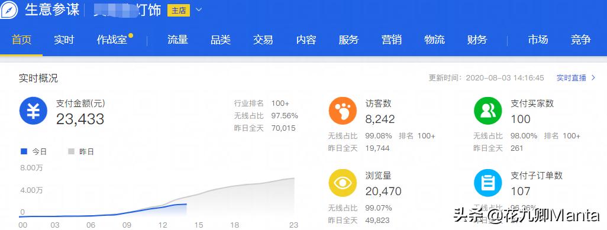Screen dimensions: 607x230
Task: Click the 23 hour tick on chart axis
Action: coord(294,225)
